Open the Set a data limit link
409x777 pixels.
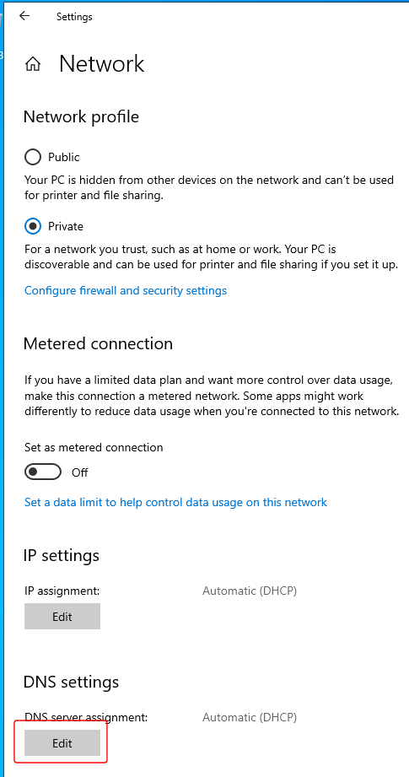click(x=175, y=503)
